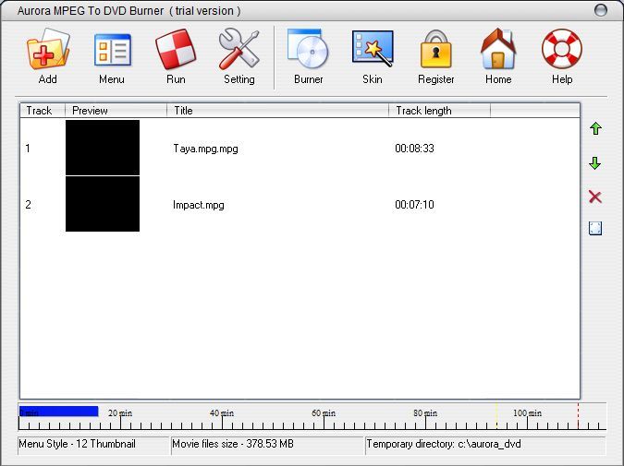The width and height of the screenshot is (624, 466).
Task: Select the Taya.mpg.mpg title
Action: 206,149
